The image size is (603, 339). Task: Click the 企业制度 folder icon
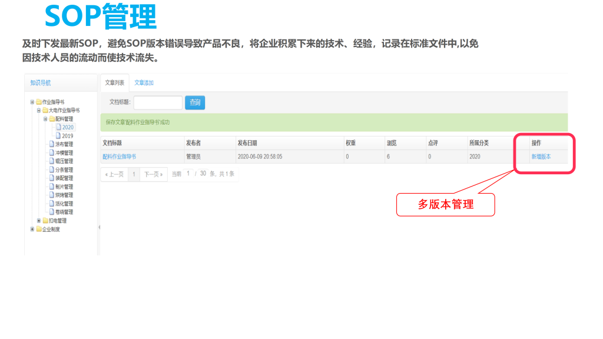pos(39,230)
